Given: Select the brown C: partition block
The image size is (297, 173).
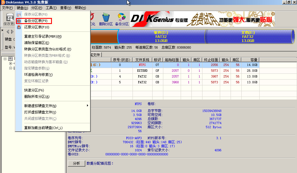Looking at the screenshot, I should coord(104,36).
